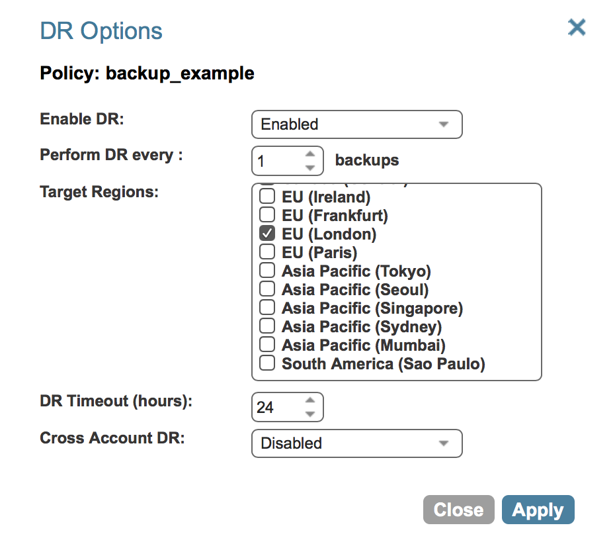Tick the Asia Pacific (Mumbai) checkbox
This screenshot has height=548, width=615.
267,344
